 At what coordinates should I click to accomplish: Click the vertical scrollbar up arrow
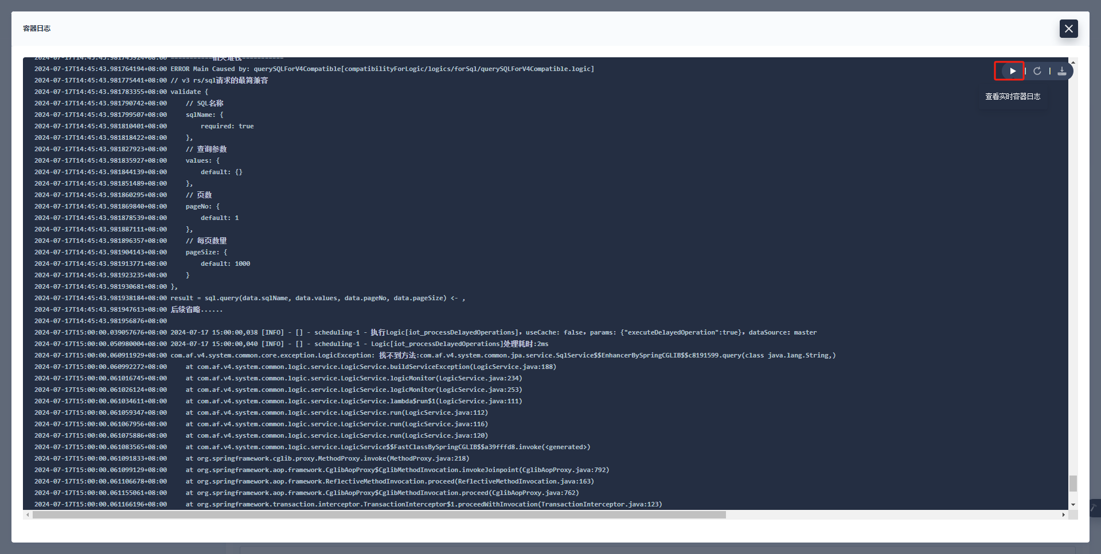[x=1073, y=62]
